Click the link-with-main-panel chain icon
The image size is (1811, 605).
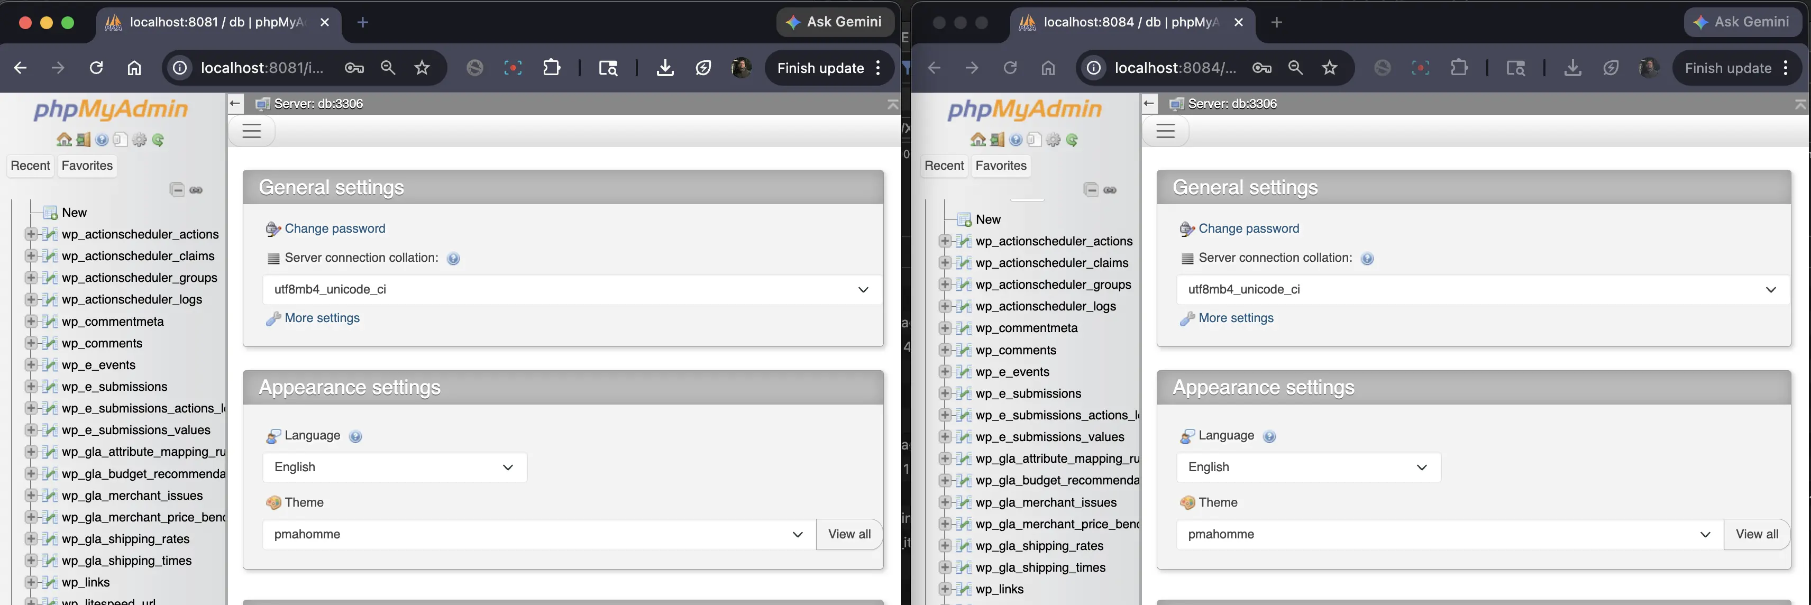tap(196, 189)
